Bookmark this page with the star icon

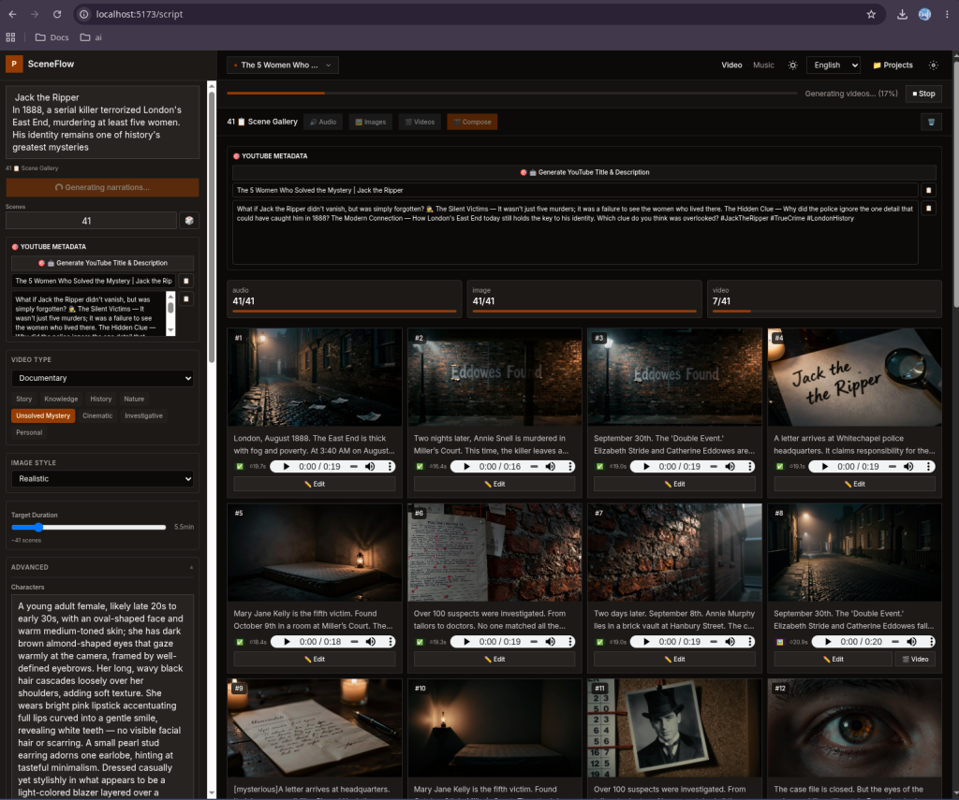(x=871, y=14)
